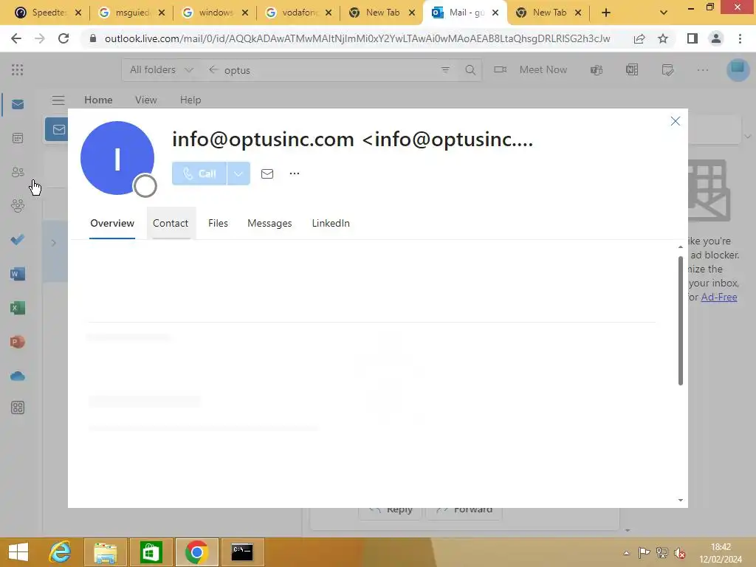Expand folder chevron in navigation pane
The width and height of the screenshot is (756, 567).
(53, 243)
